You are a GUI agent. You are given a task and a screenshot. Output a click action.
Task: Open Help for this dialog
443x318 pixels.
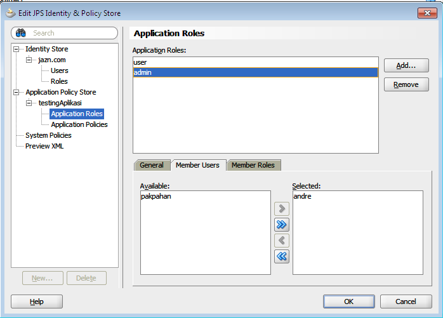point(37,301)
